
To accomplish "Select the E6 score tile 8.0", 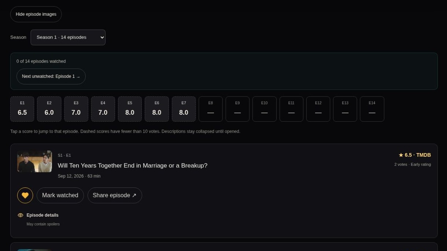I will pos(157,109).
